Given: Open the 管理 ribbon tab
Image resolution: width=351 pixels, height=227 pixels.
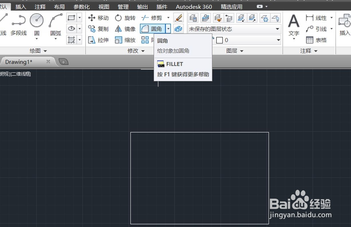Looking at the screenshot, I should [123, 7].
